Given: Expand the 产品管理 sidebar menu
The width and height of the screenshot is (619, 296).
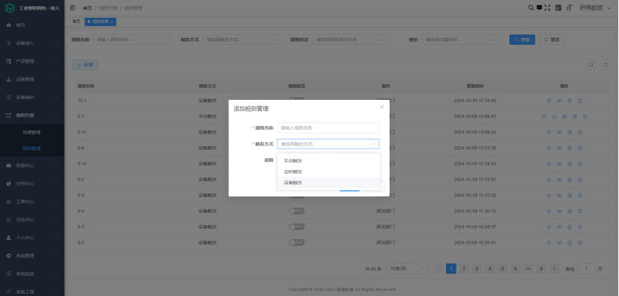Looking at the screenshot, I should (32, 61).
